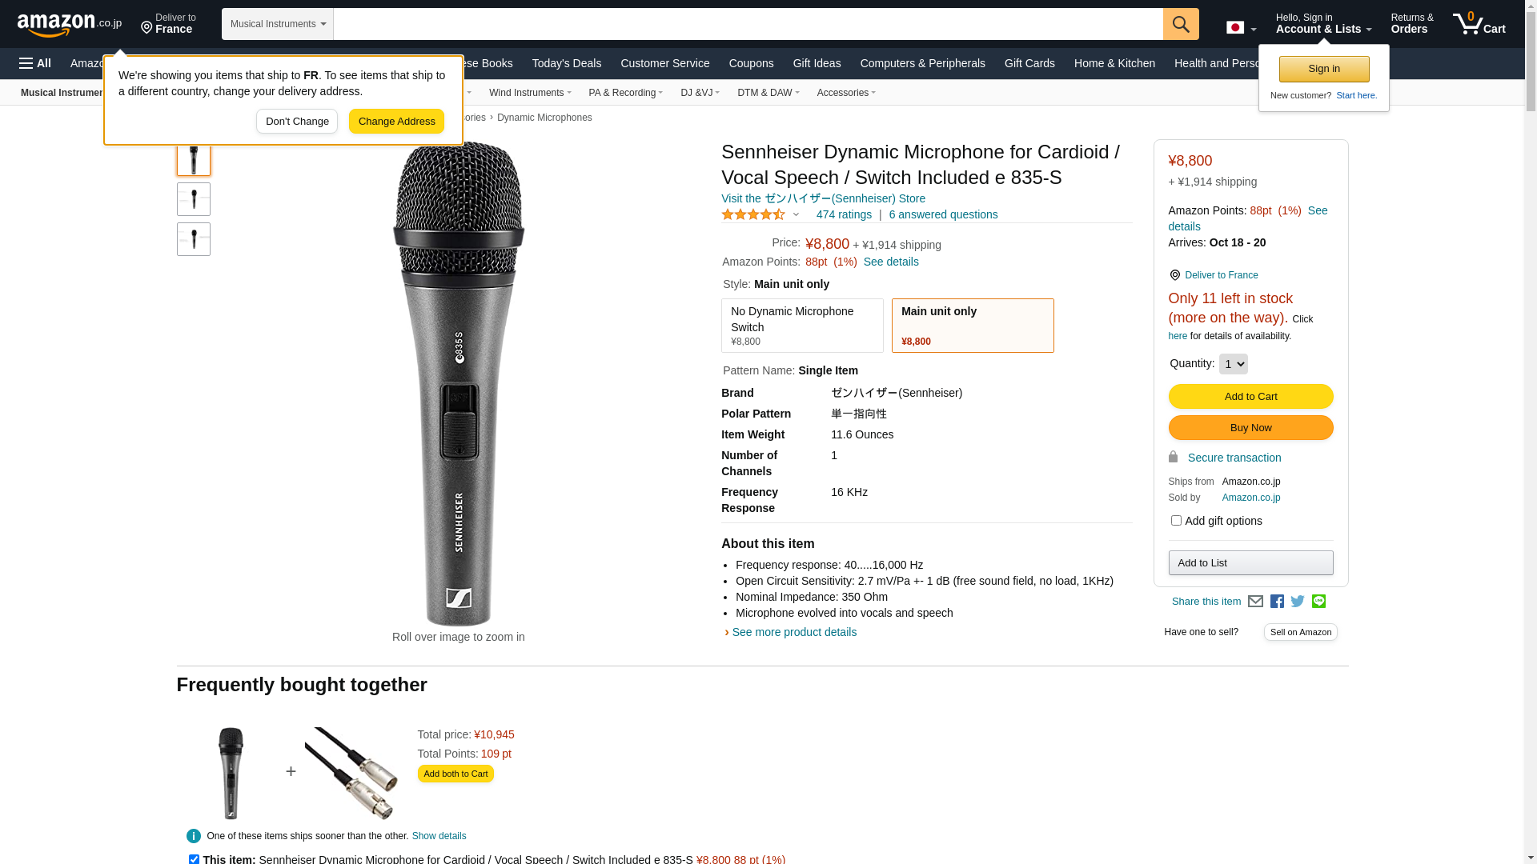The width and height of the screenshot is (1537, 864).
Task: Select the No Dynamic Microphone Switch style
Action: (802, 326)
